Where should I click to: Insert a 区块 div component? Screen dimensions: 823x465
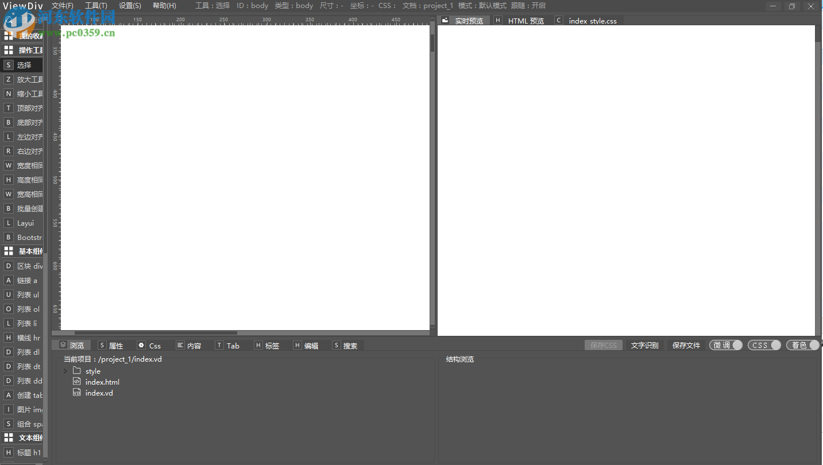(22, 265)
